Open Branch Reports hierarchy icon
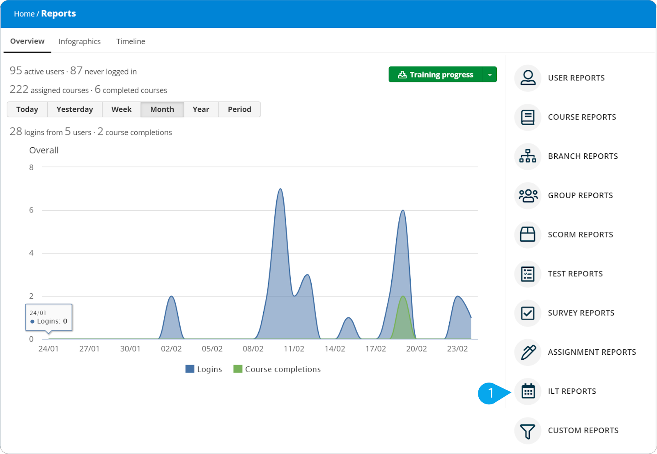The image size is (657, 454). [528, 156]
